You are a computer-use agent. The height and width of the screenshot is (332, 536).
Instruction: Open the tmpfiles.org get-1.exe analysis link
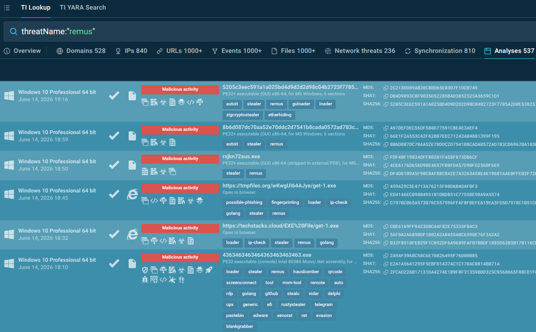279,186
